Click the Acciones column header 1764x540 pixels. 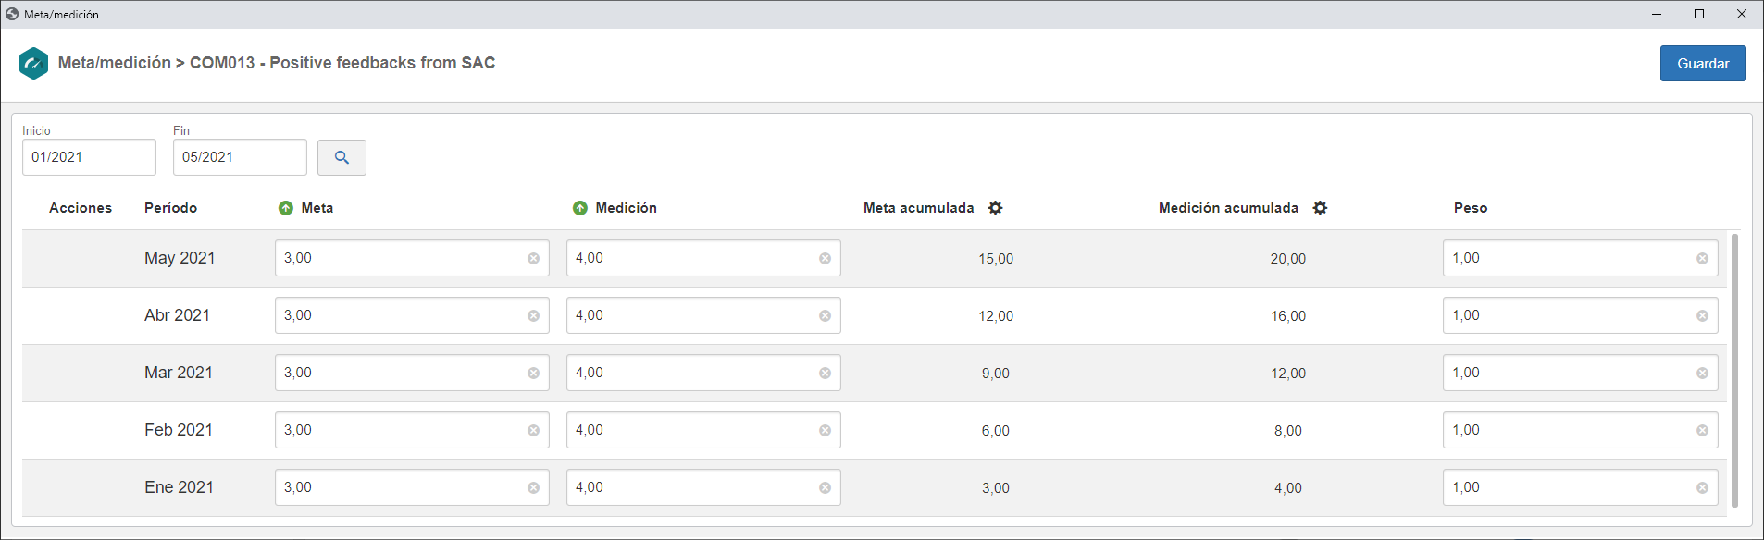pos(81,208)
